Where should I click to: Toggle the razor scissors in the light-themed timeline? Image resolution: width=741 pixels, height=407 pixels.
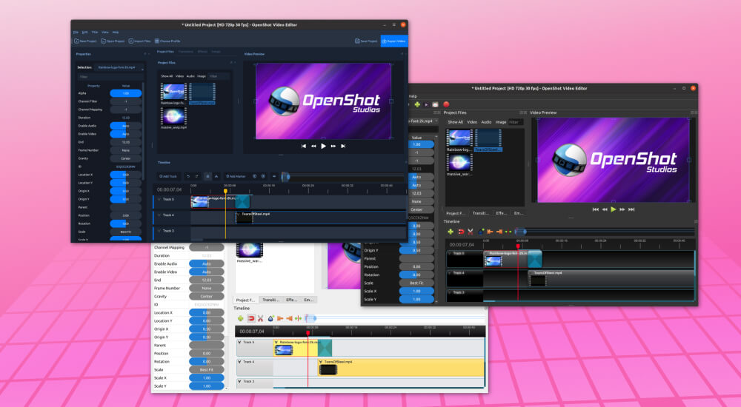tap(260, 318)
